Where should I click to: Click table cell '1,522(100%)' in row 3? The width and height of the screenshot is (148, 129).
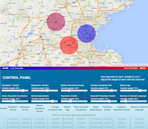(25, 127)
